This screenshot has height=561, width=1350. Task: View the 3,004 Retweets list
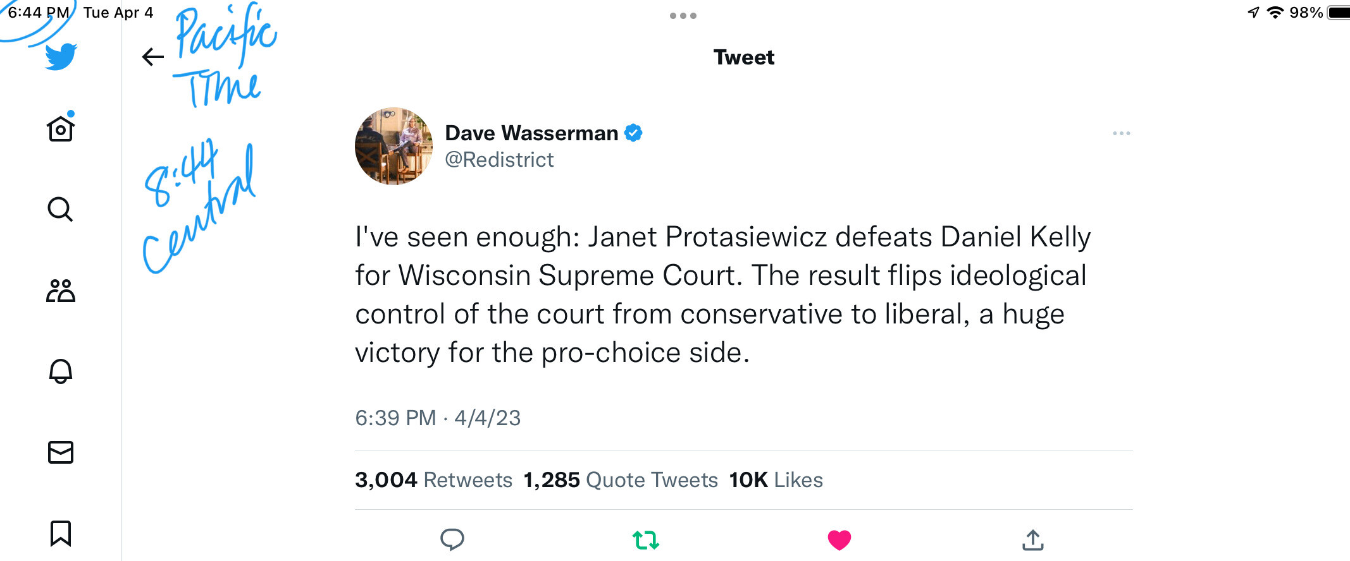[x=433, y=480]
